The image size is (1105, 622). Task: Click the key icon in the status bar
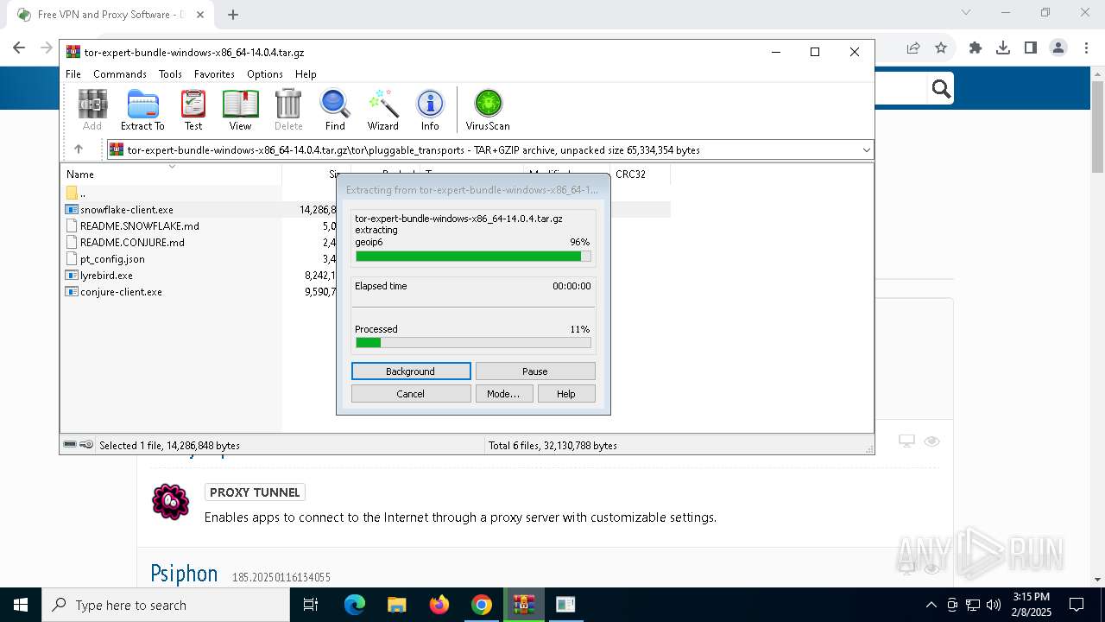tap(86, 445)
